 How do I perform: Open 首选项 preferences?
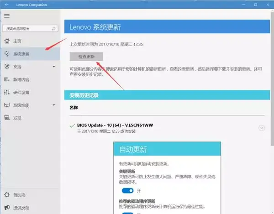point(30,195)
